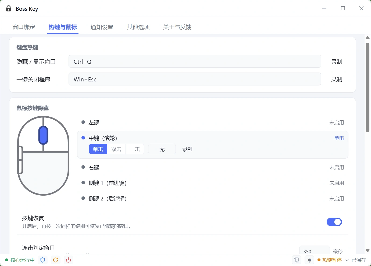Click the 无 modifier field for middle button
The height and width of the screenshot is (266, 371).
[162, 149]
